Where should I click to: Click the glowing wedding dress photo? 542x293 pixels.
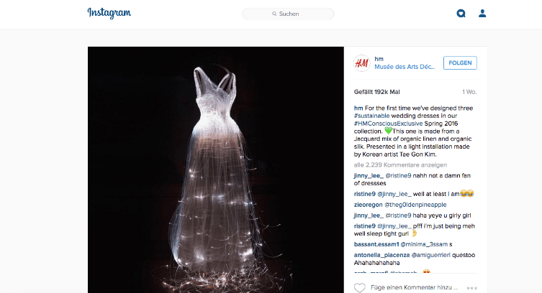(x=216, y=169)
